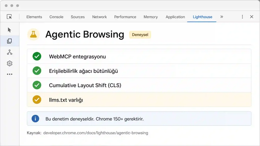260x146 pixels.
Task: Click the green check beside Erişilebilirlik ağacı bütünlüğü
Action: click(37, 71)
